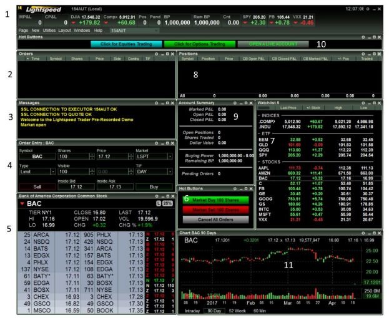Screen dimensions: 389x318
Task: Click Market Buy 100 Shares hot button
Action: coord(215,200)
